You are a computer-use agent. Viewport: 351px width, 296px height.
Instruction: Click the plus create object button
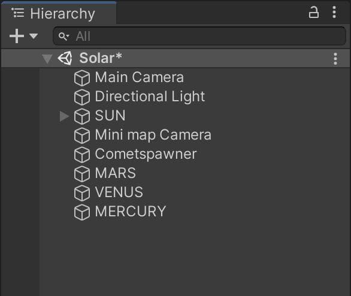pyautogui.click(x=17, y=36)
